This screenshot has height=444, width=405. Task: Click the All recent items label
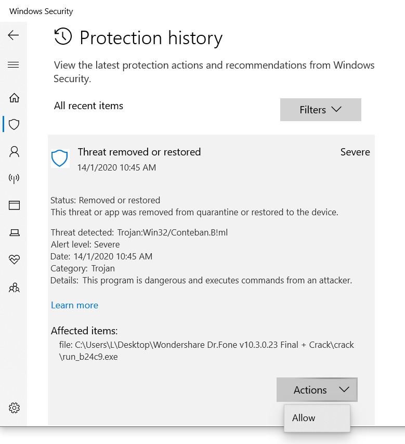point(89,106)
